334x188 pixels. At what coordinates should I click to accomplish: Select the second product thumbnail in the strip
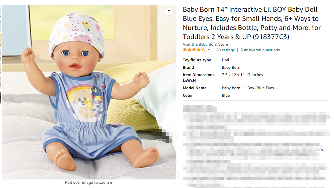point(0,26)
